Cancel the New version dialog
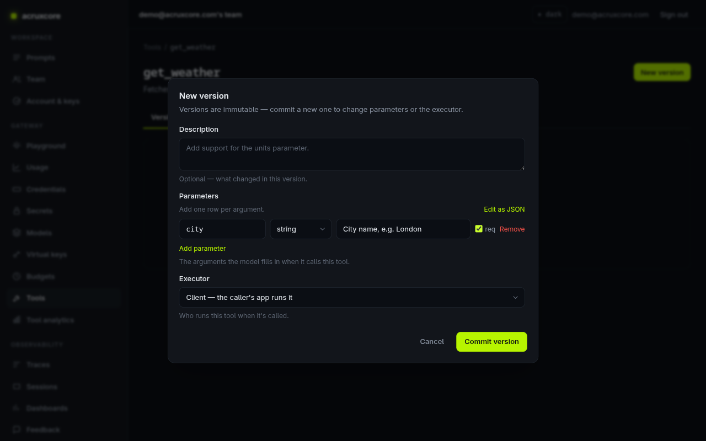706x441 pixels. (x=432, y=342)
